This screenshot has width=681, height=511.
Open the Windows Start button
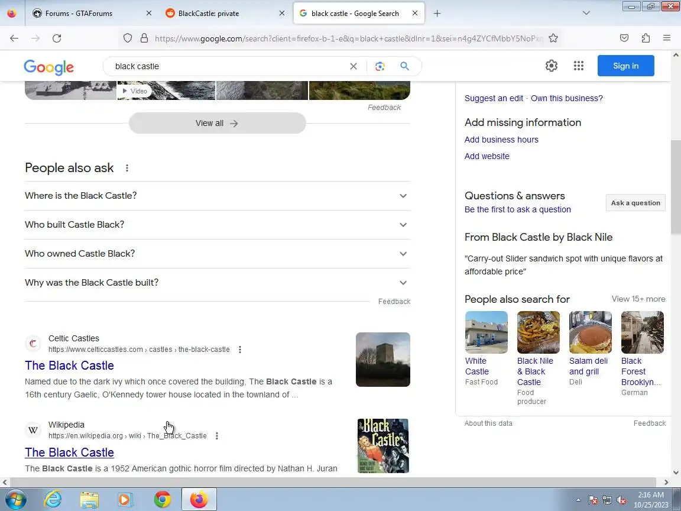tap(15, 499)
